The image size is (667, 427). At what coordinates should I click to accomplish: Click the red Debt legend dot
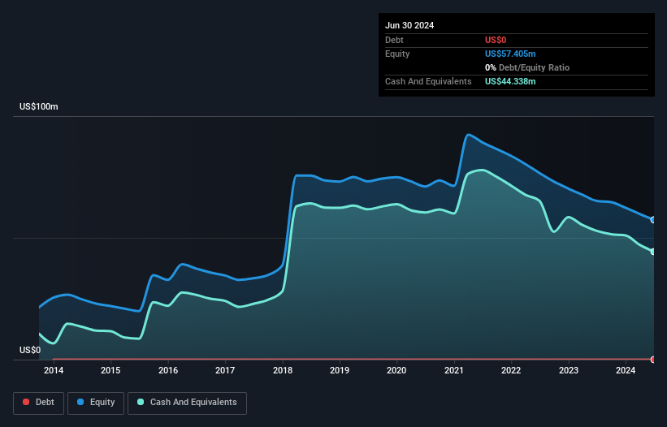pos(26,402)
